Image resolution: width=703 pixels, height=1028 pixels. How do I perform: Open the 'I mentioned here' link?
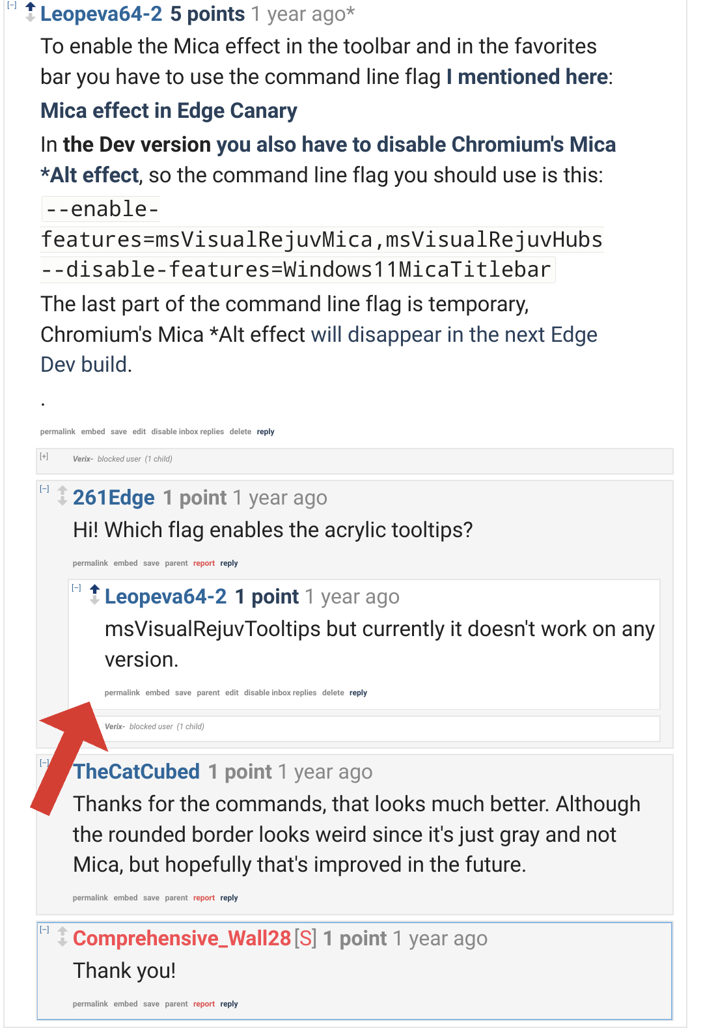[524, 76]
